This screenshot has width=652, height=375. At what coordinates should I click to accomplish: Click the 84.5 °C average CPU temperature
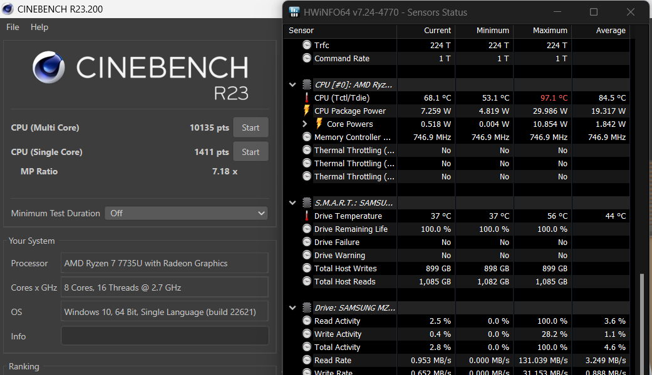pos(612,98)
